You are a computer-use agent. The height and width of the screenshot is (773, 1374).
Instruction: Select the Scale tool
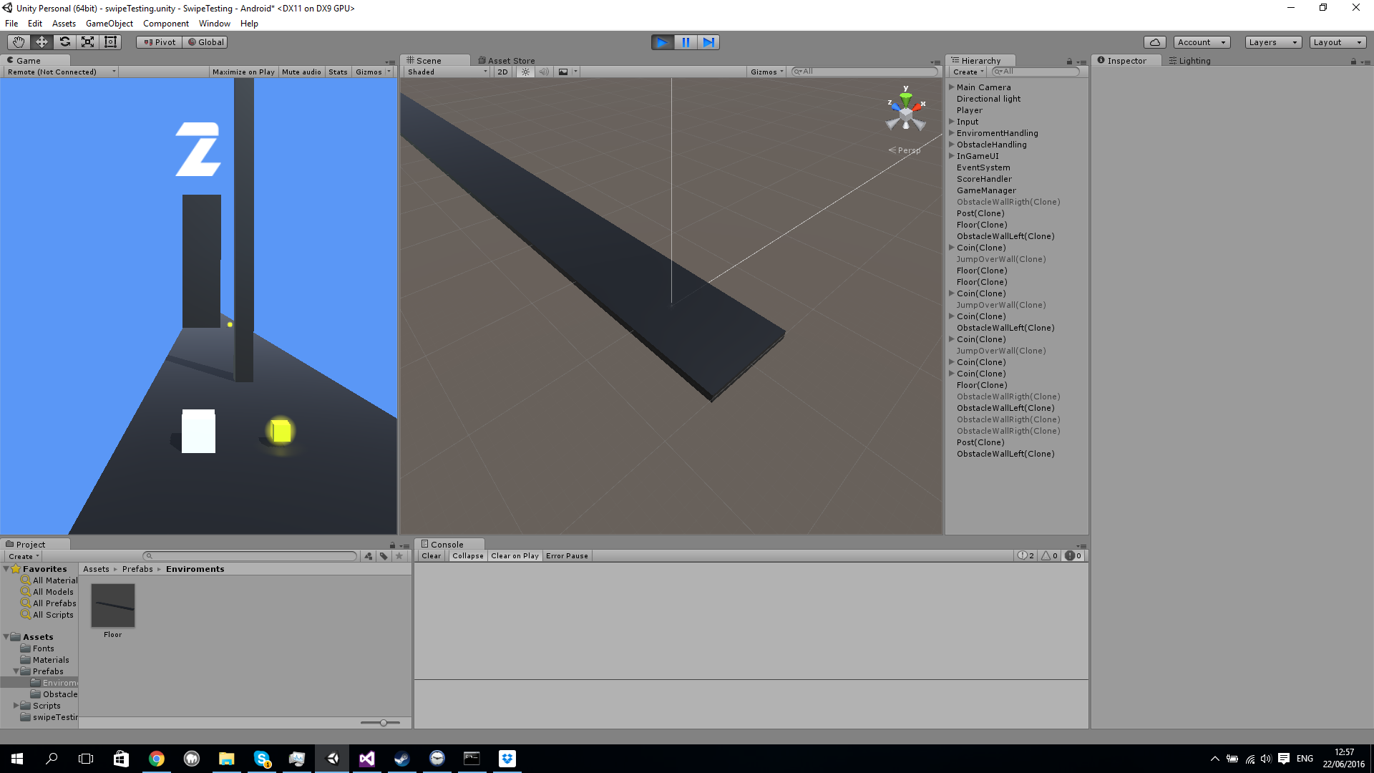point(87,42)
